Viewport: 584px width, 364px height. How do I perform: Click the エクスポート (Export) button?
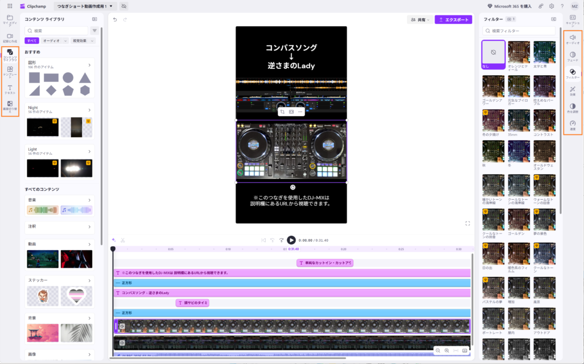(x=453, y=19)
